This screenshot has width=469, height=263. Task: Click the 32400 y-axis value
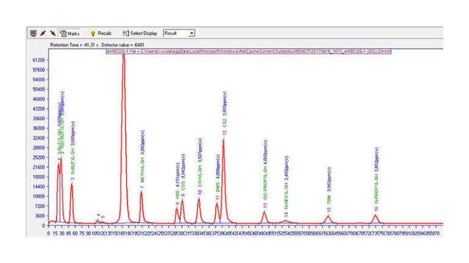point(38,138)
